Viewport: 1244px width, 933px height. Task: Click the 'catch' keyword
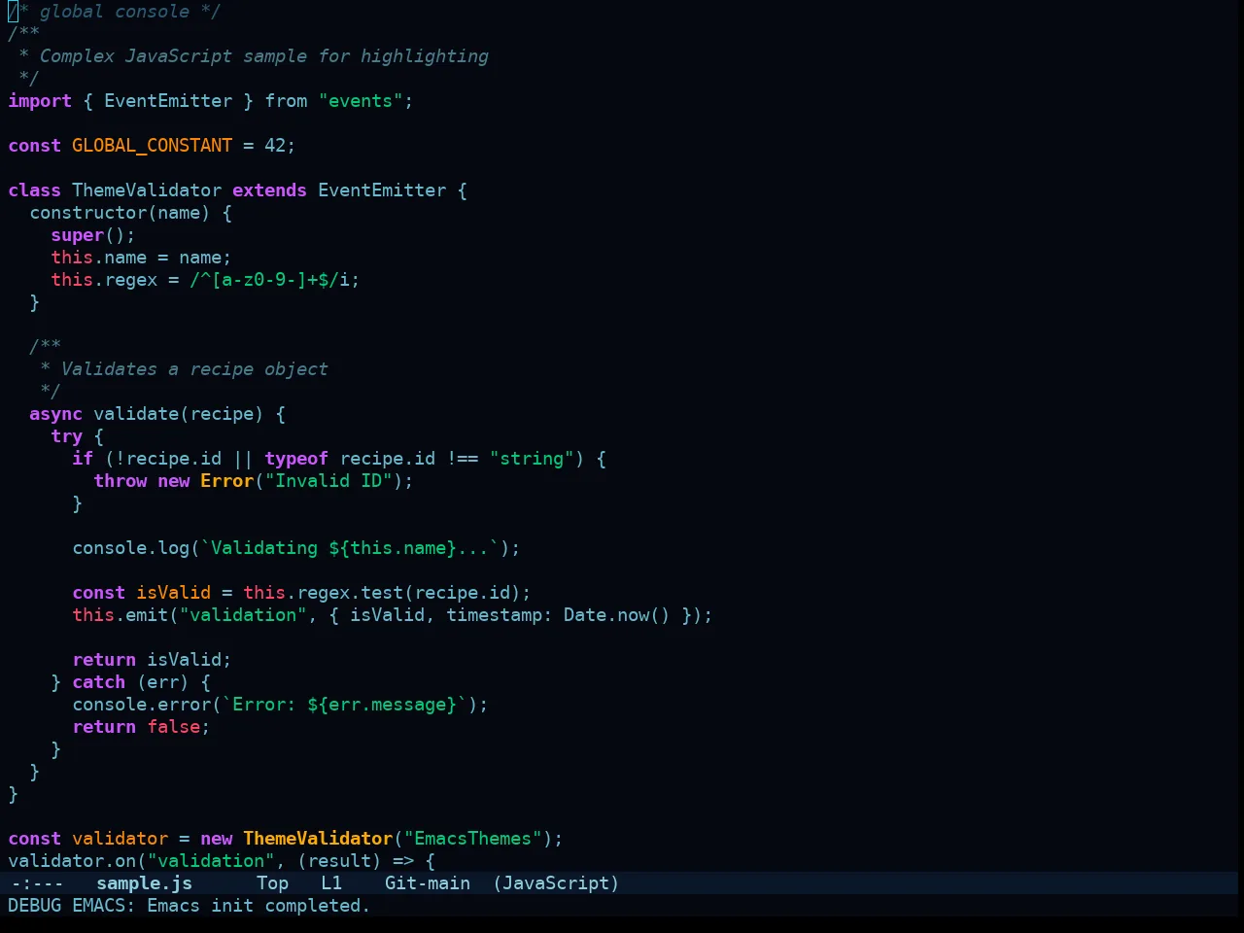pos(98,682)
